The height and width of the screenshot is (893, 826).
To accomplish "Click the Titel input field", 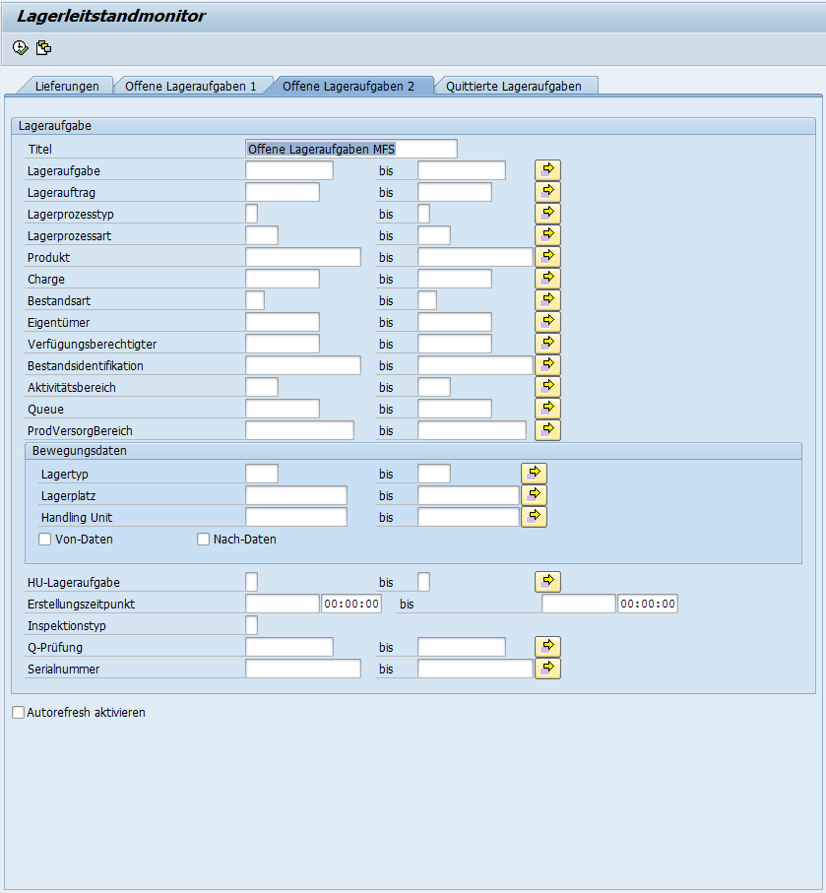I will 350,149.
